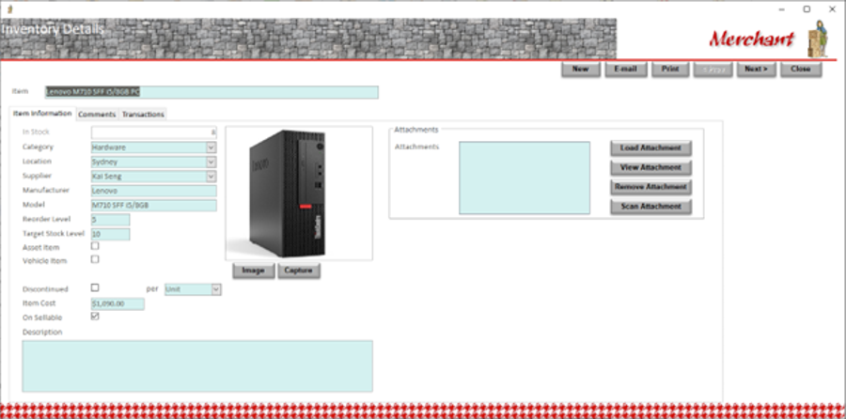Switch to the Item Information tab
The width and height of the screenshot is (846, 419).
pos(42,114)
